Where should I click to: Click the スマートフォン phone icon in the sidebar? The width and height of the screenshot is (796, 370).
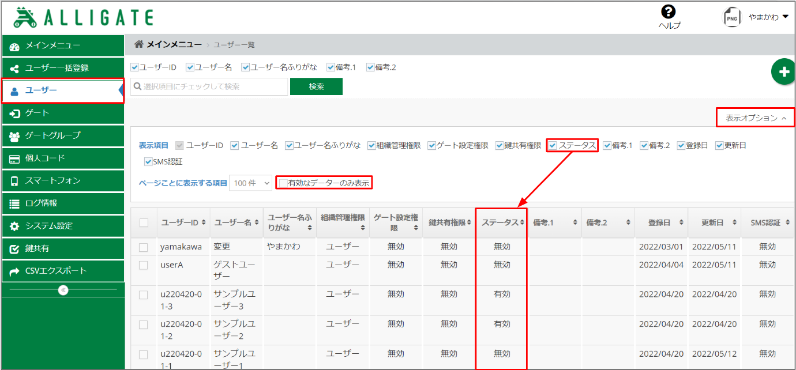tap(15, 181)
